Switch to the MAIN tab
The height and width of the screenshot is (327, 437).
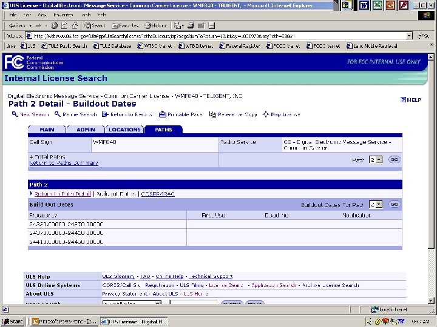pyautogui.click(x=47, y=130)
